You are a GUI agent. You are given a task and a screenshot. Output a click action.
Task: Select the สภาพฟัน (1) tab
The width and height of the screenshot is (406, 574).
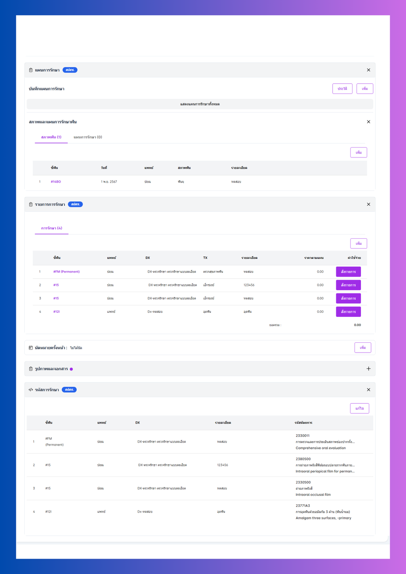pos(51,137)
